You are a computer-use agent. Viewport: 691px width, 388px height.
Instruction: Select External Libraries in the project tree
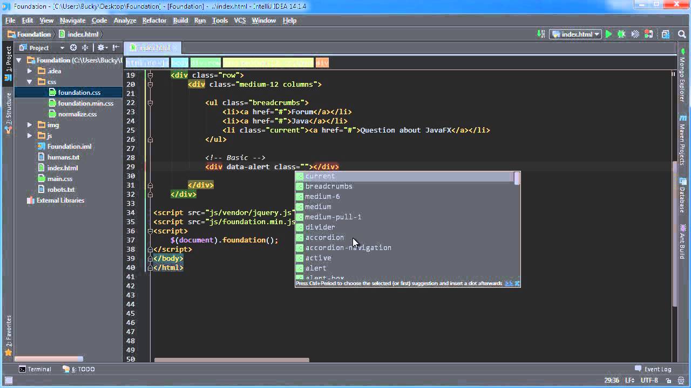55,200
